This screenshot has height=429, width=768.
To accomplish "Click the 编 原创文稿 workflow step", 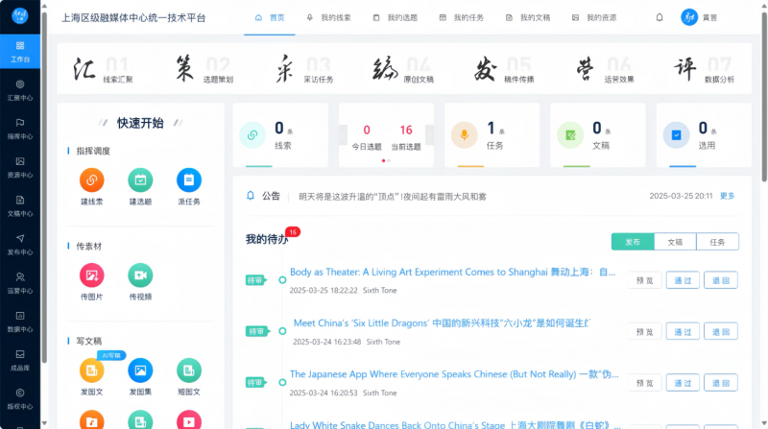I will click(x=403, y=69).
